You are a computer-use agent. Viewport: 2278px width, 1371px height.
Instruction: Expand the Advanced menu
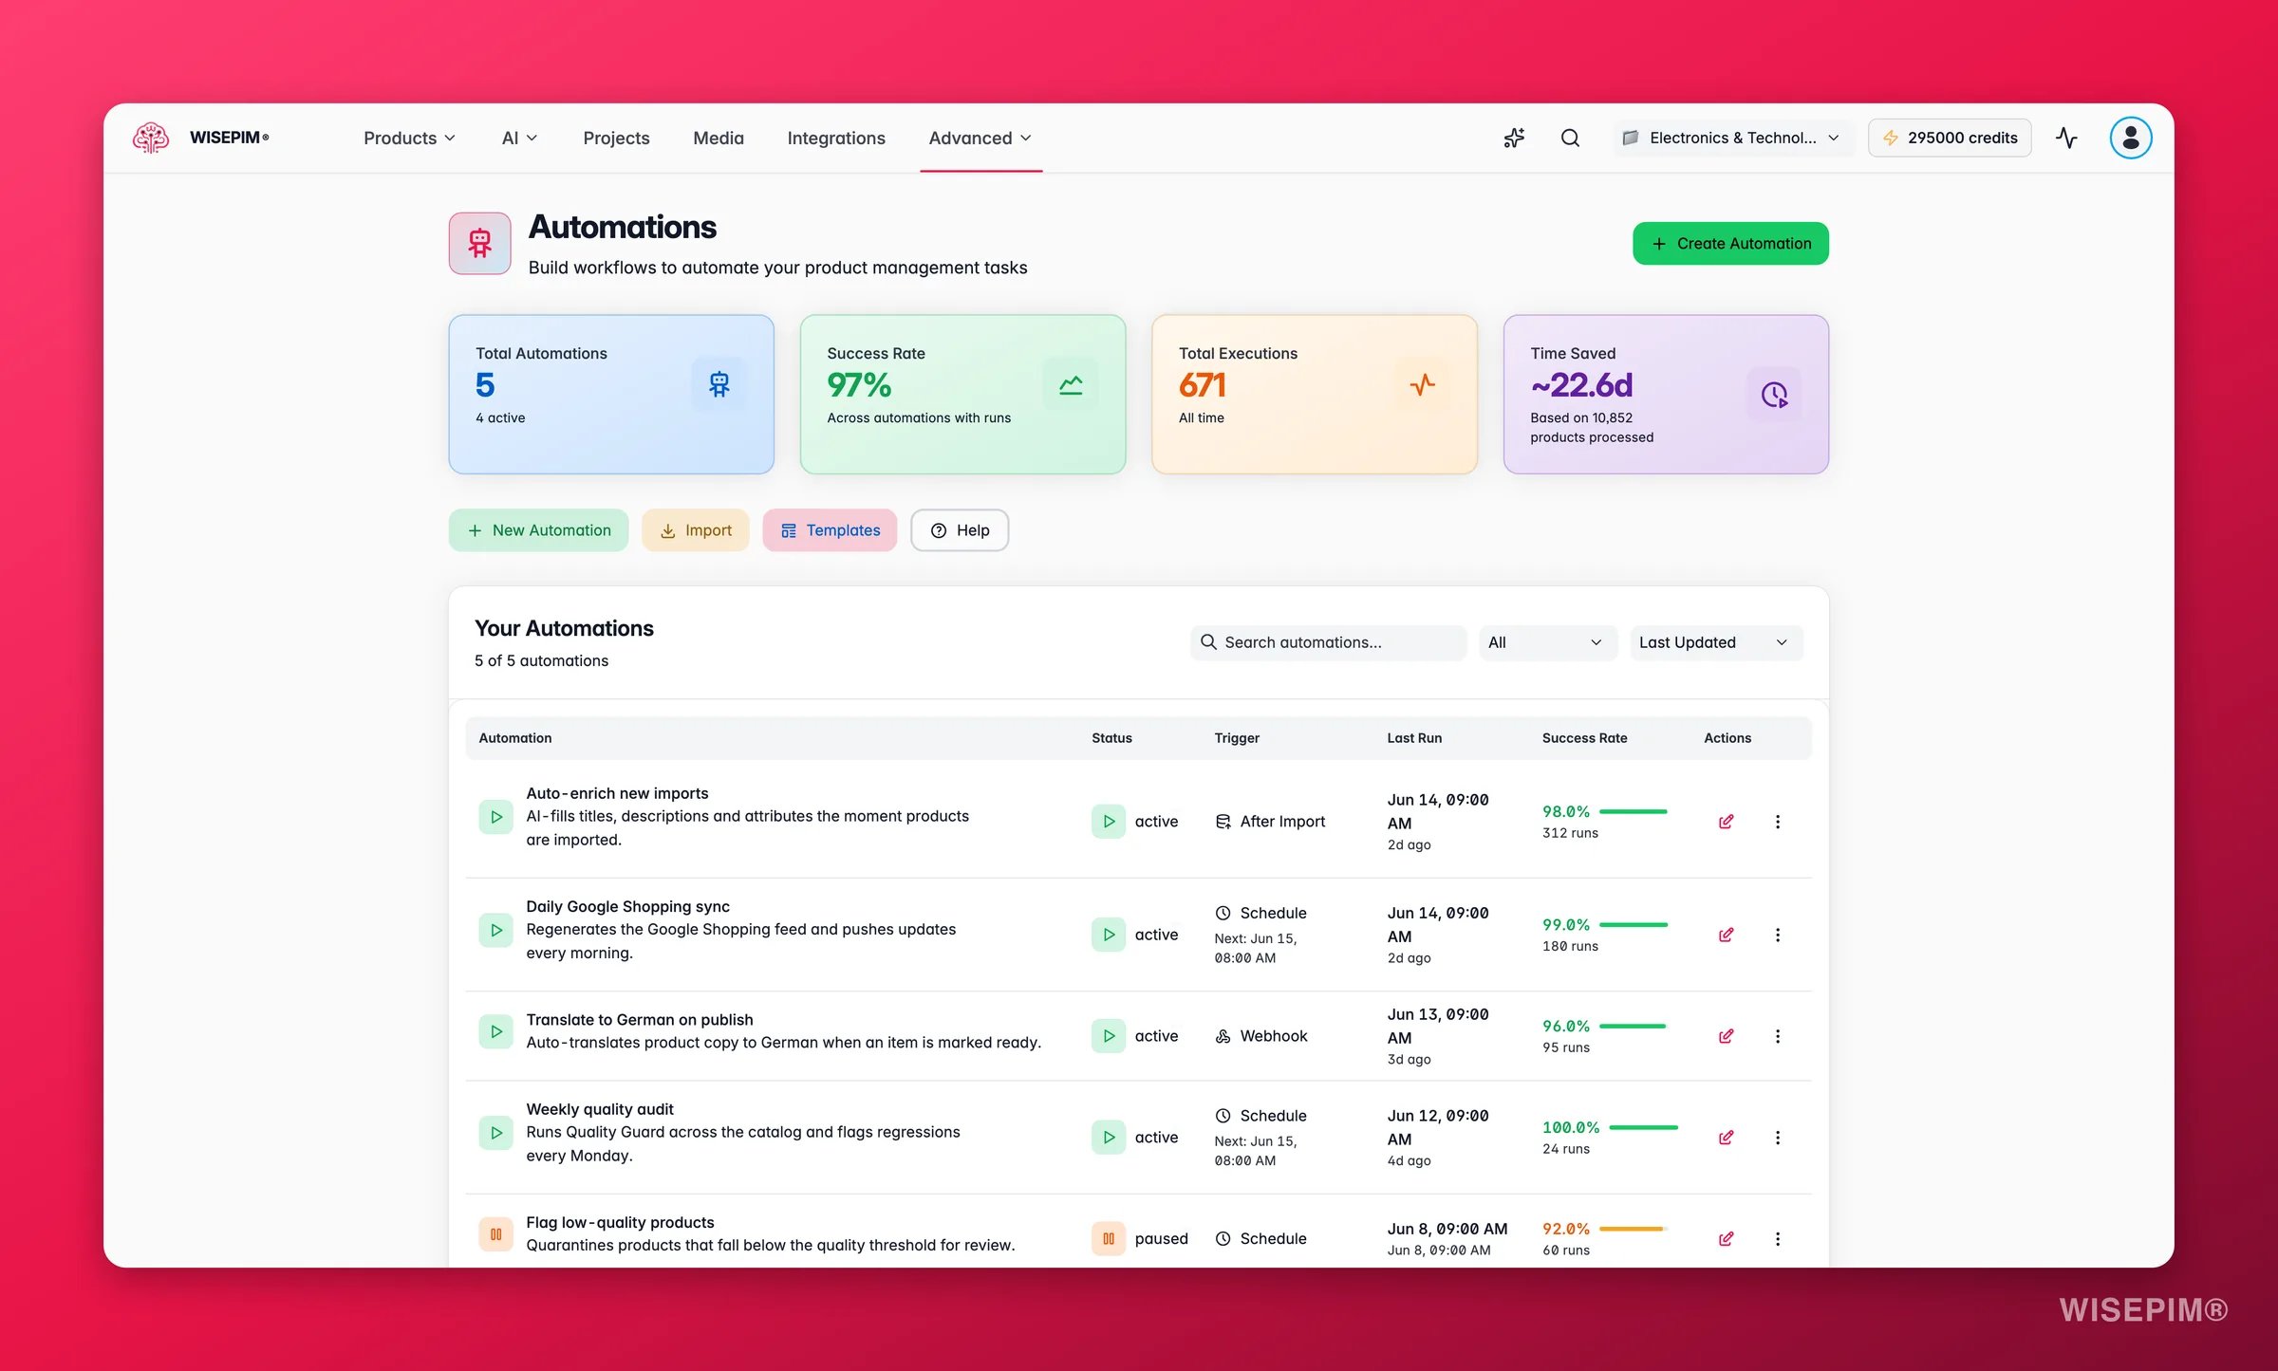point(980,138)
